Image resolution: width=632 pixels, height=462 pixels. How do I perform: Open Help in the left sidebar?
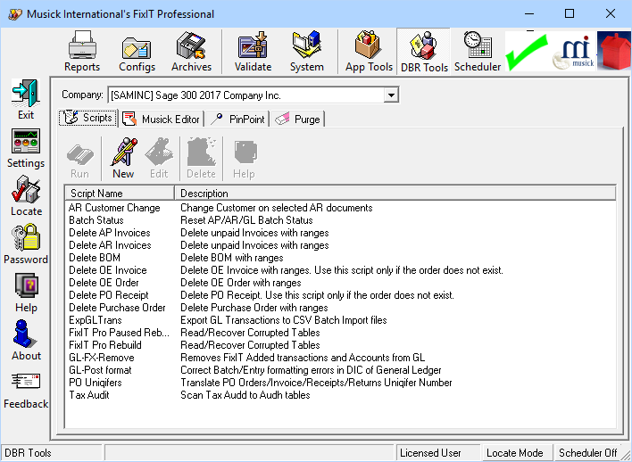point(26,293)
